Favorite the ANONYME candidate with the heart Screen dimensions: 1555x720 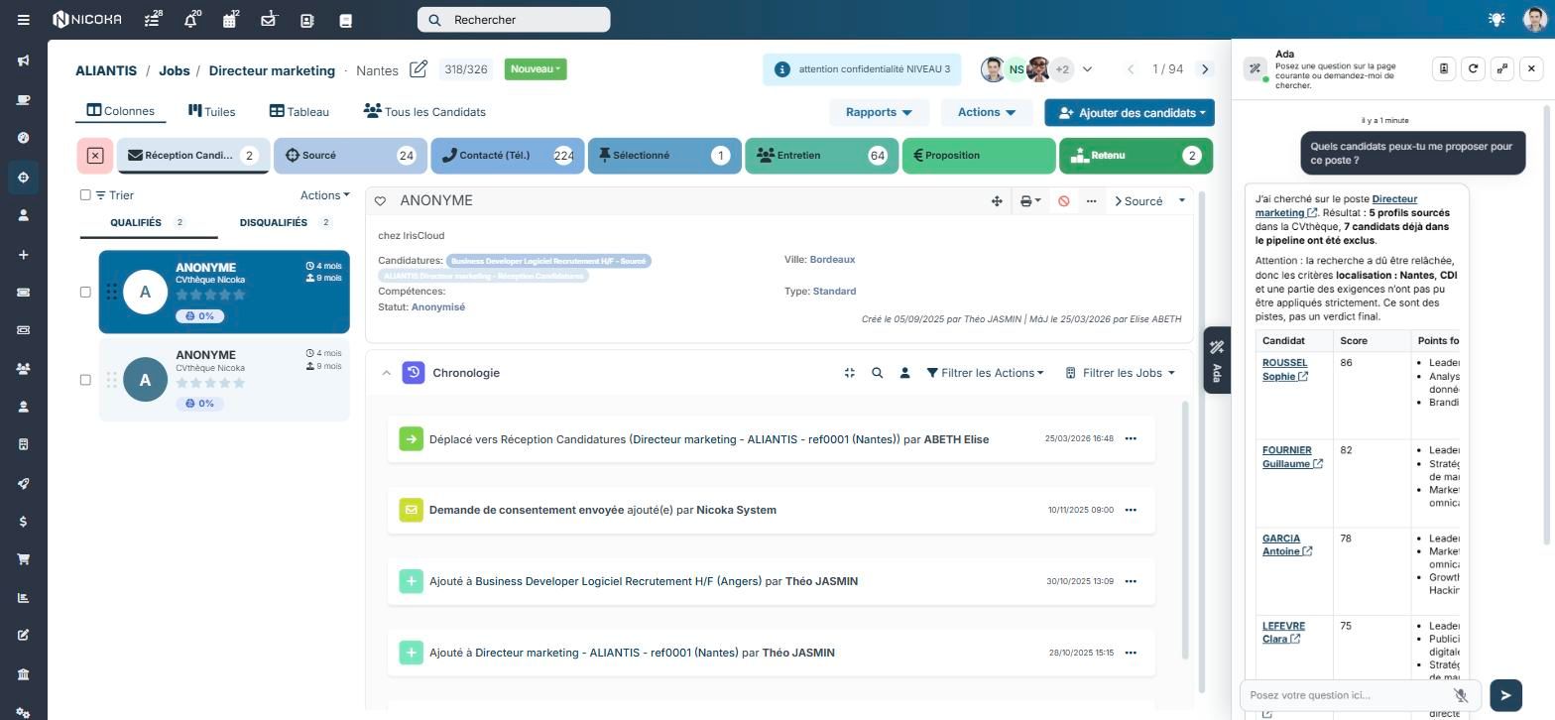click(380, 201)
